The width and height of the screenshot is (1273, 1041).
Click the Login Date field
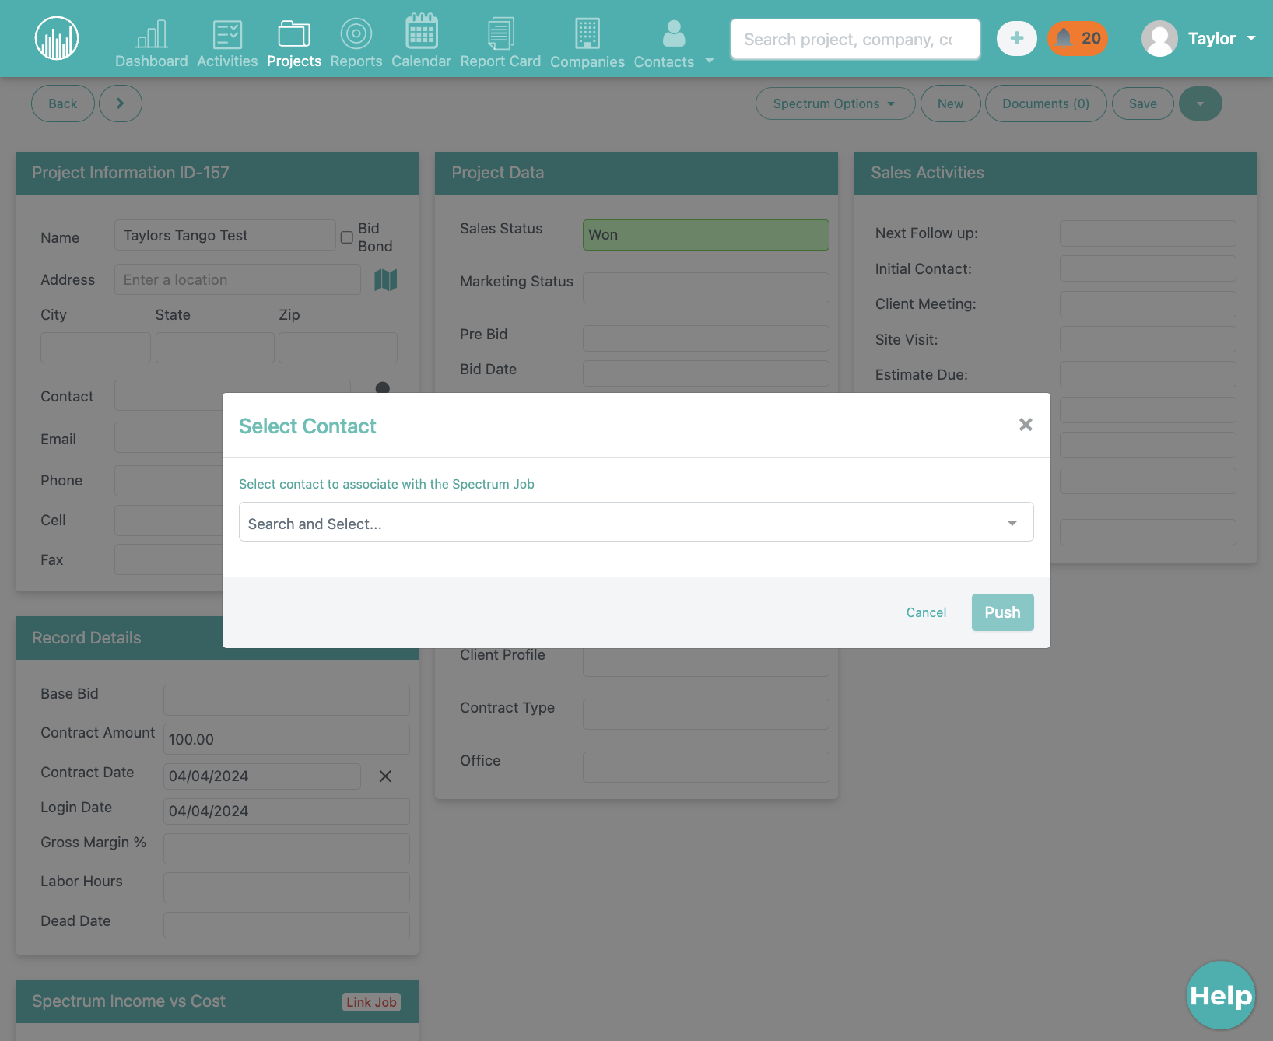click(x=286, y=811)
